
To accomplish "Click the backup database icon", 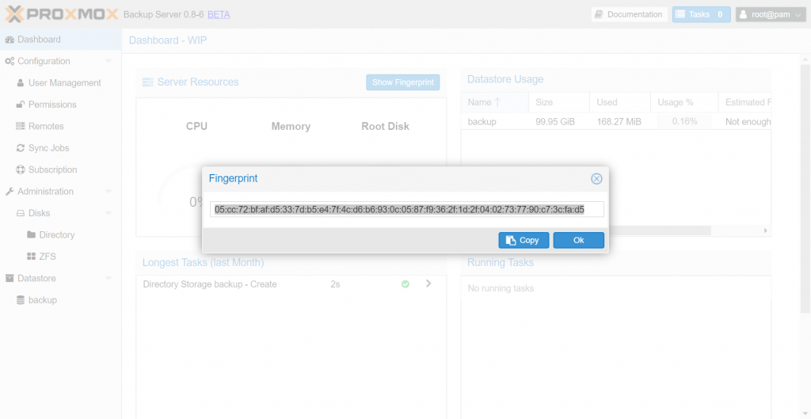I will 21,300.
